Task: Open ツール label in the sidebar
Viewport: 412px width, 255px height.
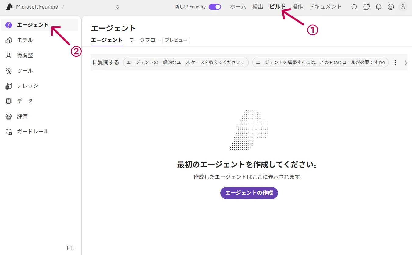Action: (25, 71)
